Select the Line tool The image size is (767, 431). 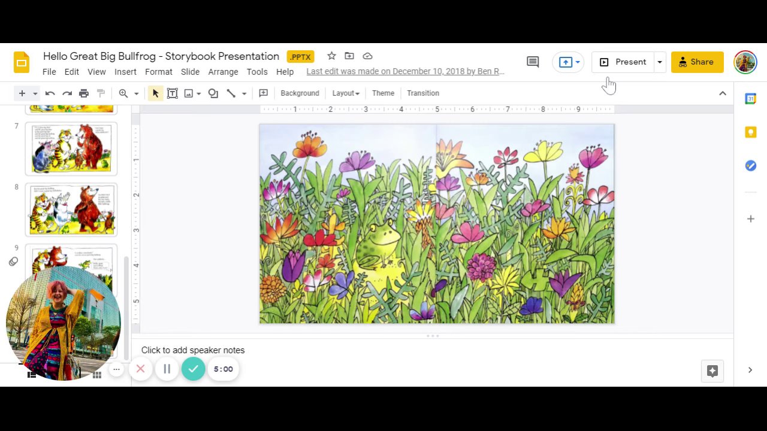point(231,93)
